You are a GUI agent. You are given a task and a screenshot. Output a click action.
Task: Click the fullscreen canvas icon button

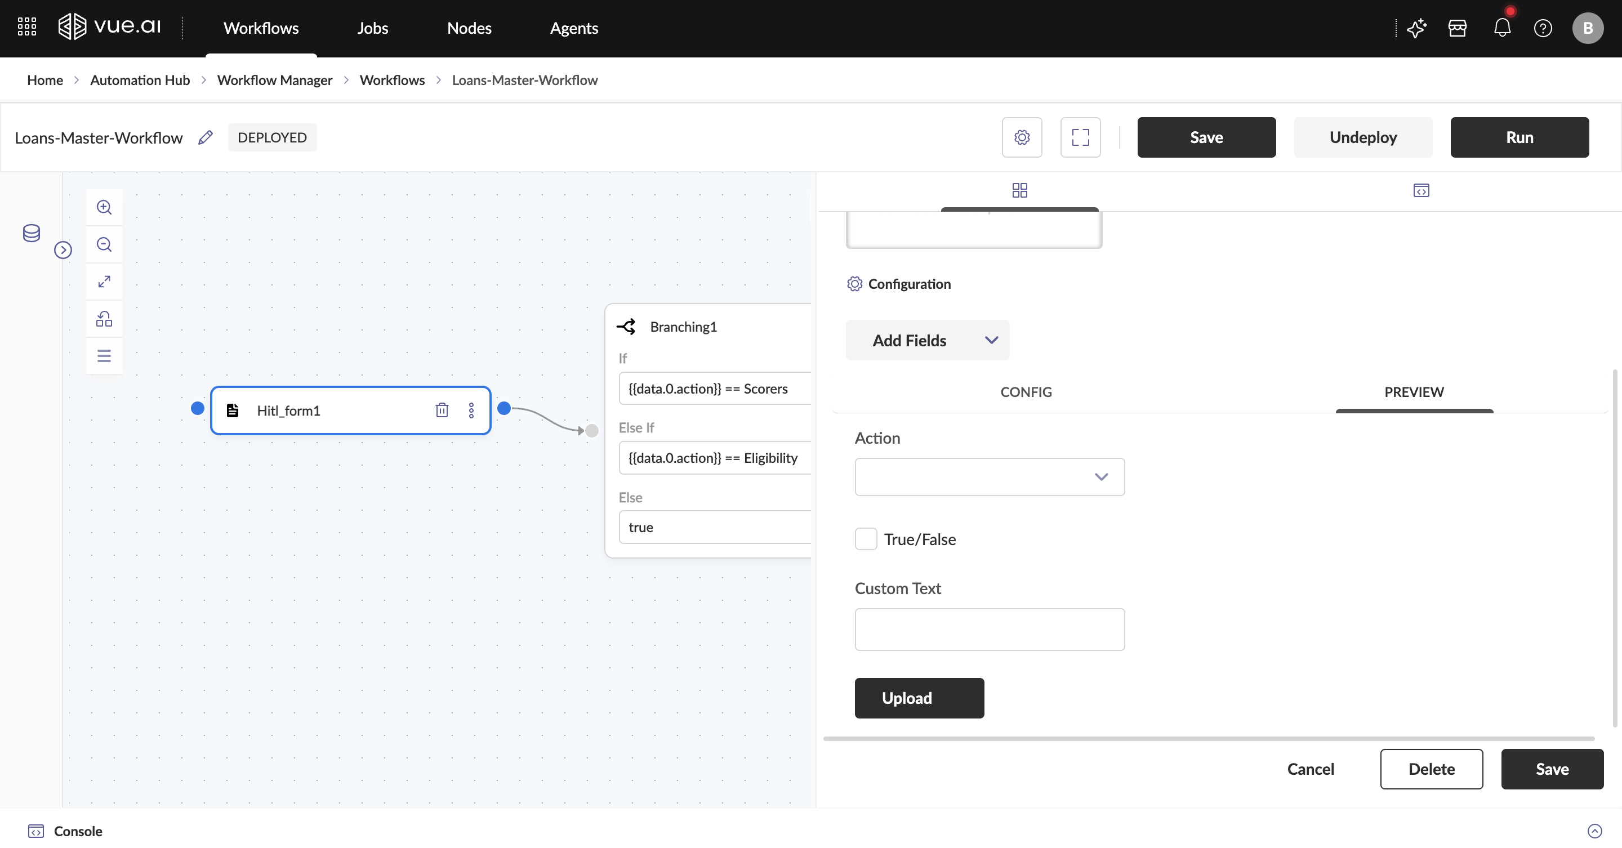point(1080,137)
